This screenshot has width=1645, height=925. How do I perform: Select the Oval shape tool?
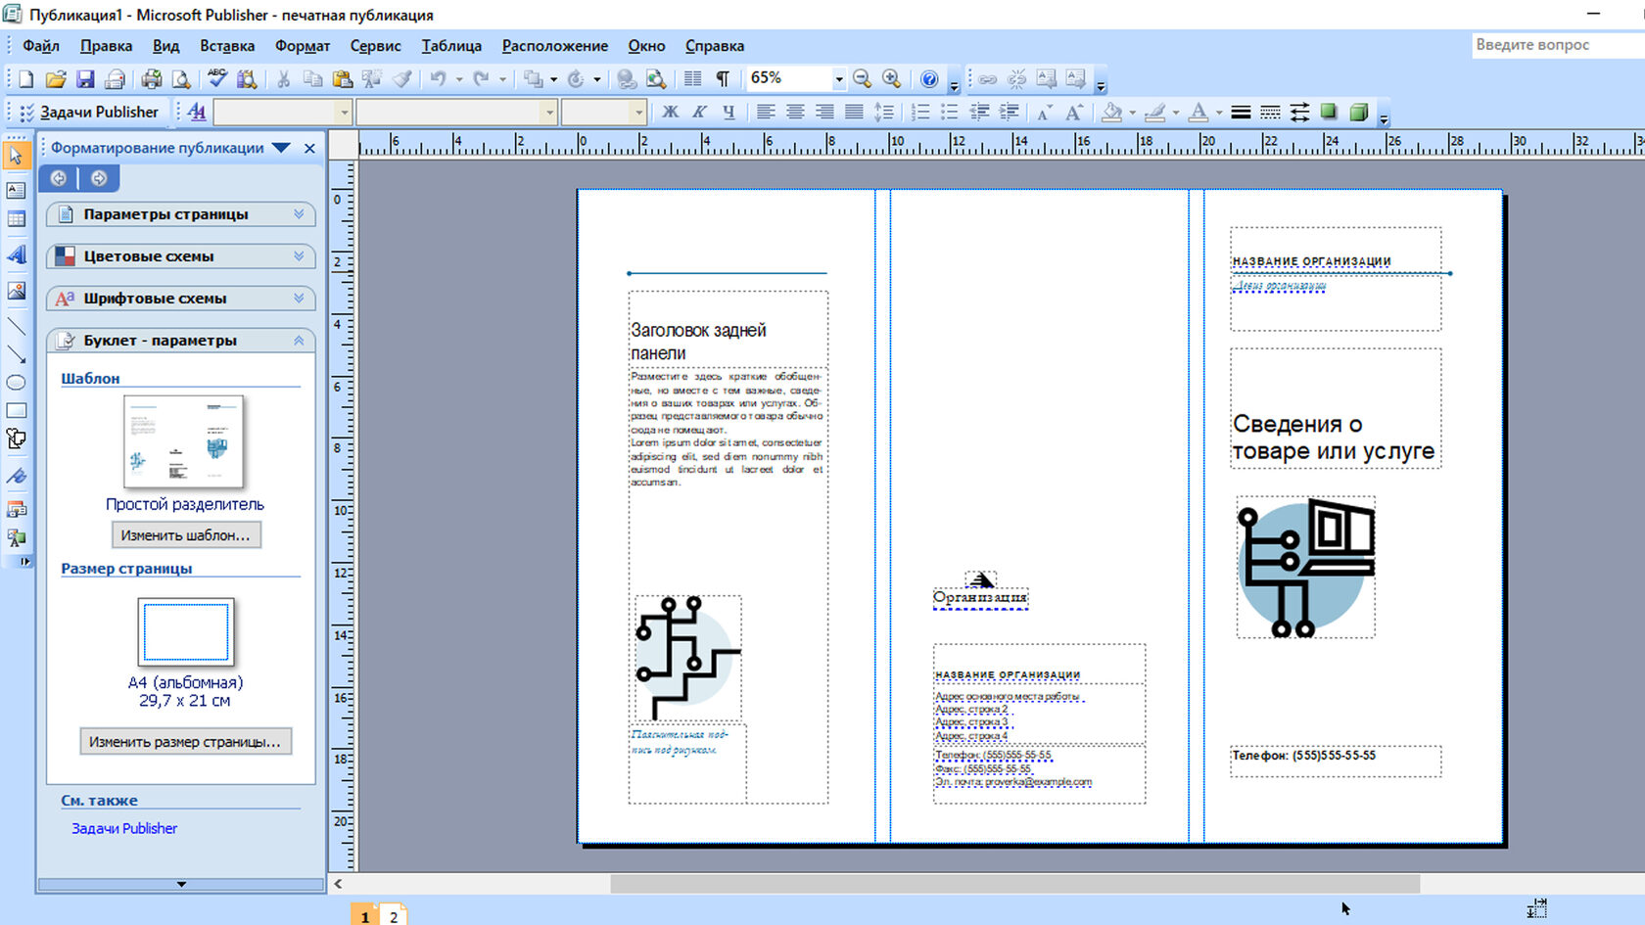click(17, 383)
